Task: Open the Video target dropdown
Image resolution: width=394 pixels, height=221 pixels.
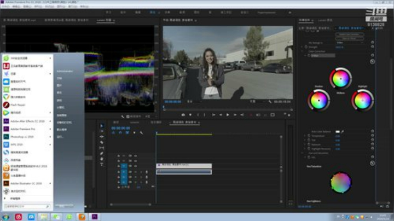Action: point(350,43)
